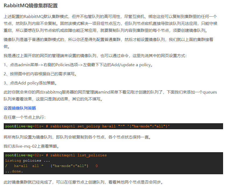Image resolution: width=226 pixels, height=186 pixels.
Task: Click sentence starting "我是通过上面开启的网页的管理端"
Action: click(95, 56)
